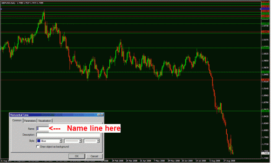271x163 pixels.
Task: Open the Parameters tab
Action: point(30,121)
